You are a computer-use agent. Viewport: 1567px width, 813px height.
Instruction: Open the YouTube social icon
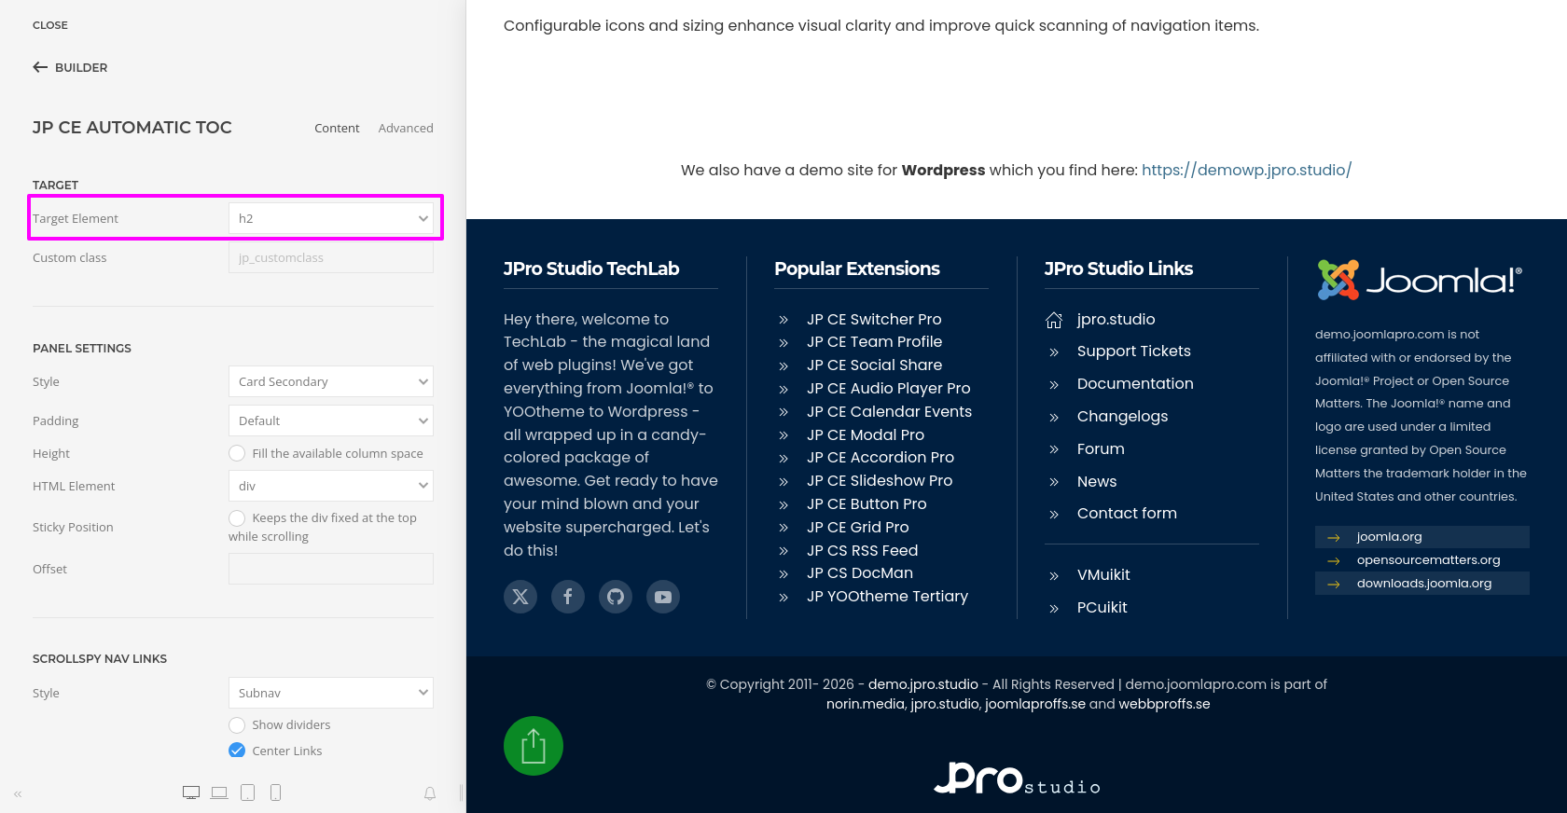pyautogui.click(x=663, y=597)
